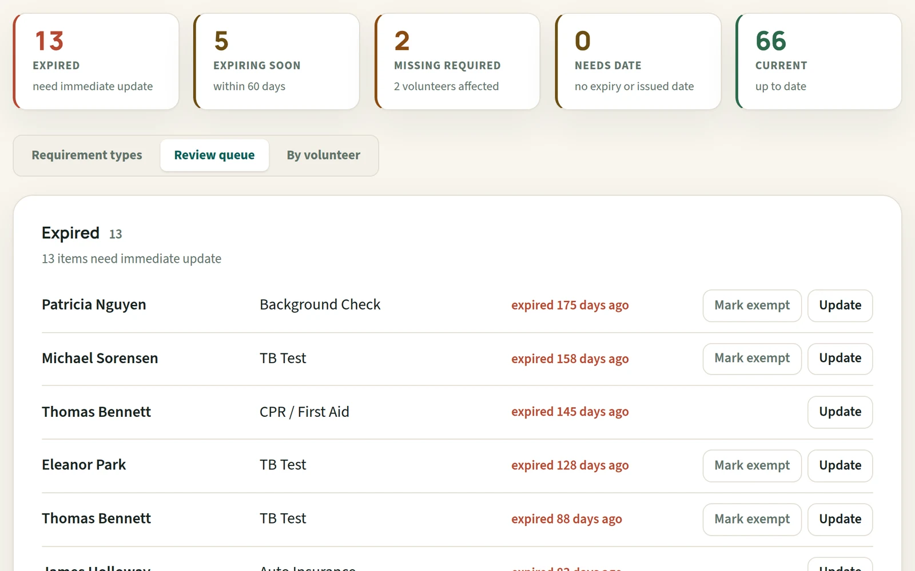
Task: Click Thomas Bennett in the CPR row
Action: (96, 412)
